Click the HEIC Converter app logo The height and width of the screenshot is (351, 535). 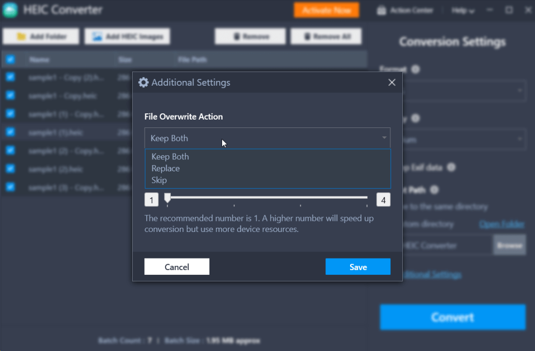pos(10,9)
